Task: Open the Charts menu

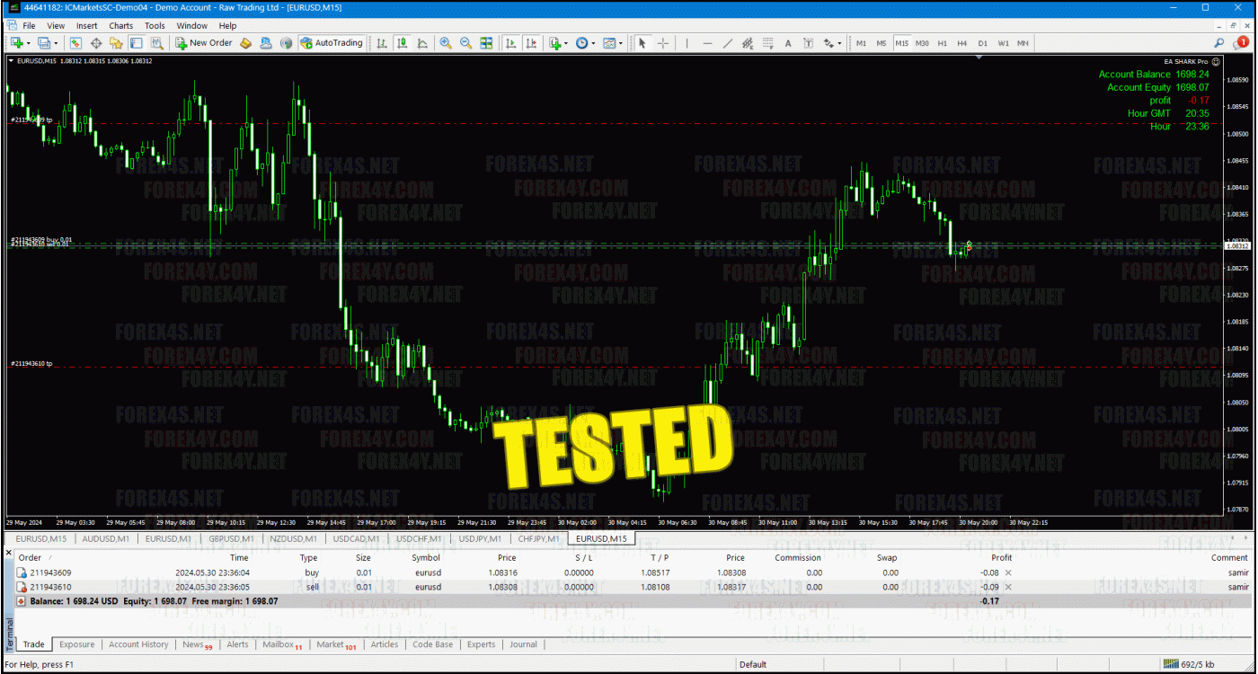Action: tap(120, 26)
